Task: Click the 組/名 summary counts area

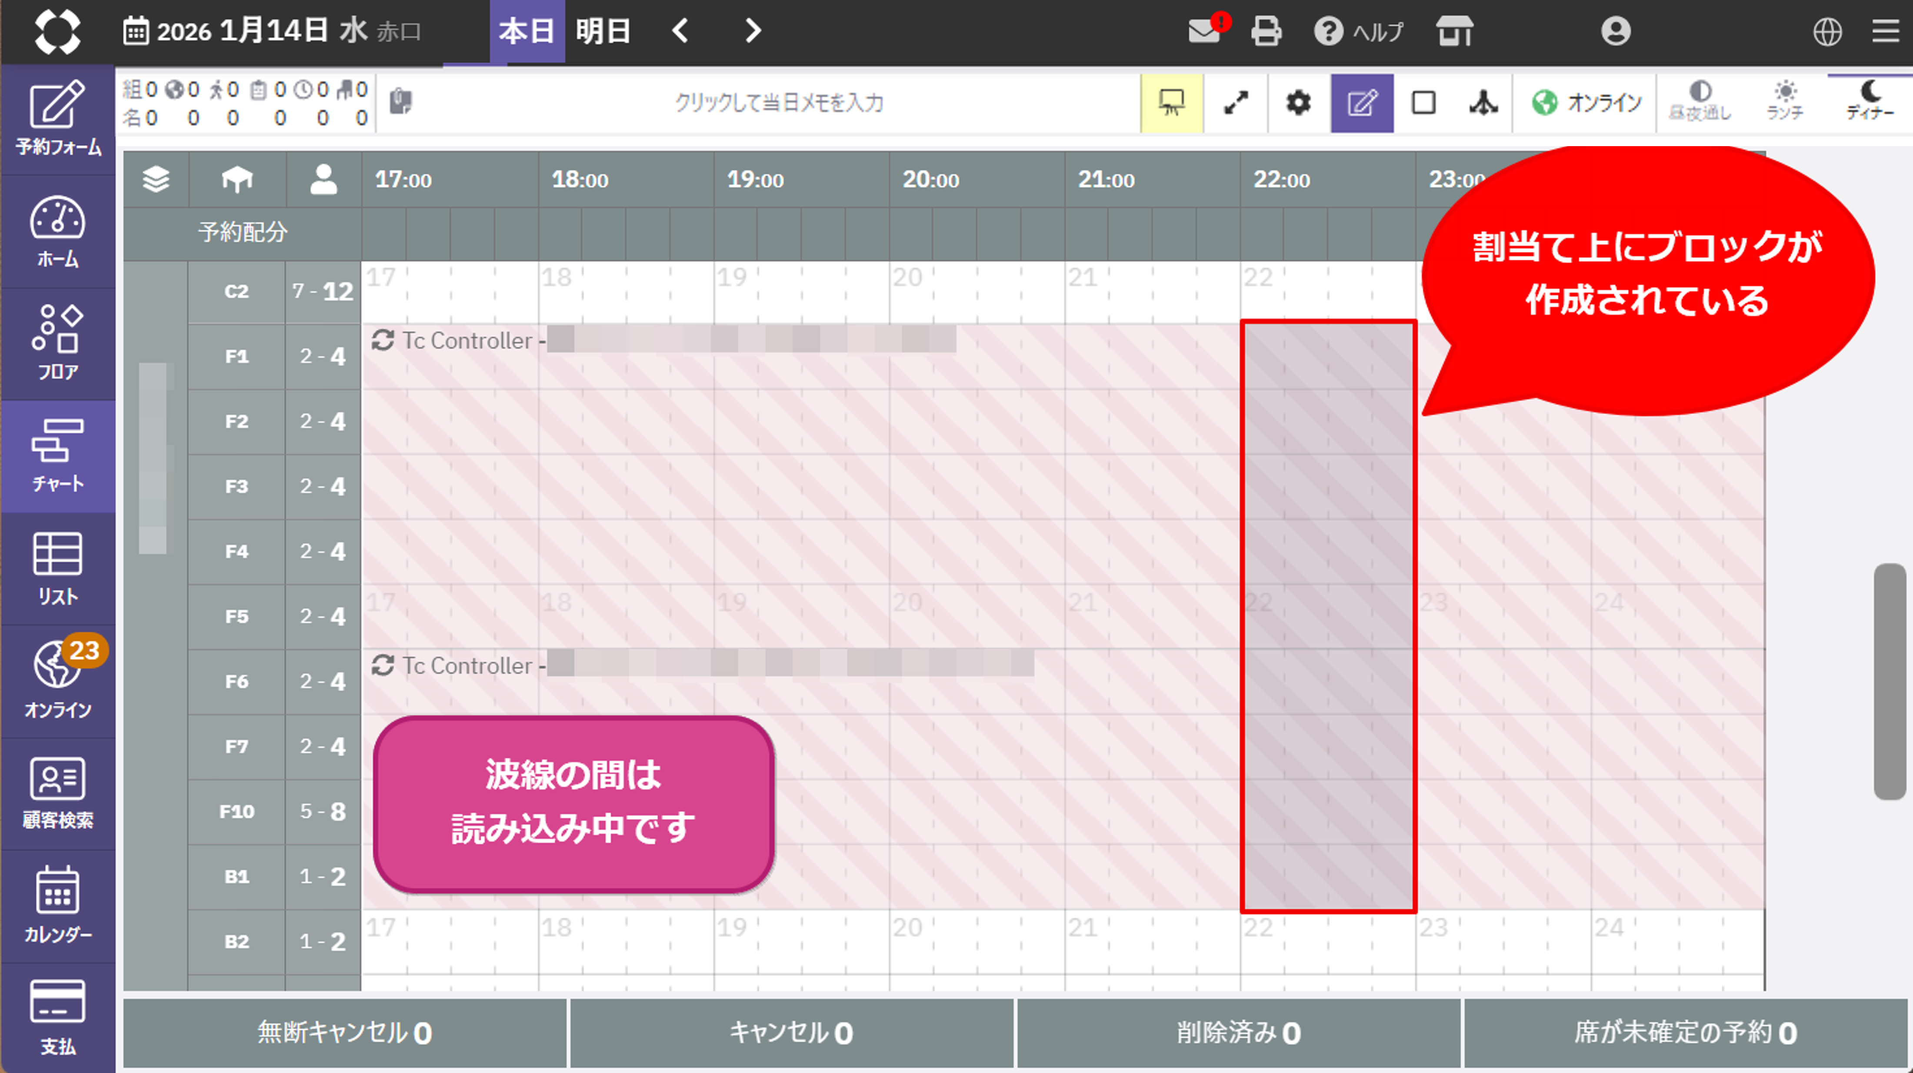Action: coord(246,103)
